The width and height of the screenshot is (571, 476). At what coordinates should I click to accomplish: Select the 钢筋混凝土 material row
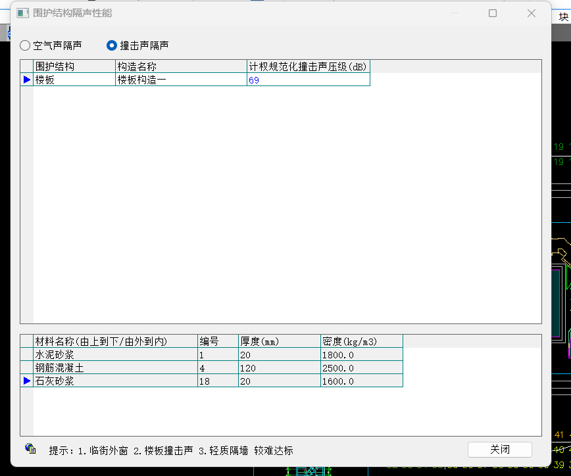(114, 368)
